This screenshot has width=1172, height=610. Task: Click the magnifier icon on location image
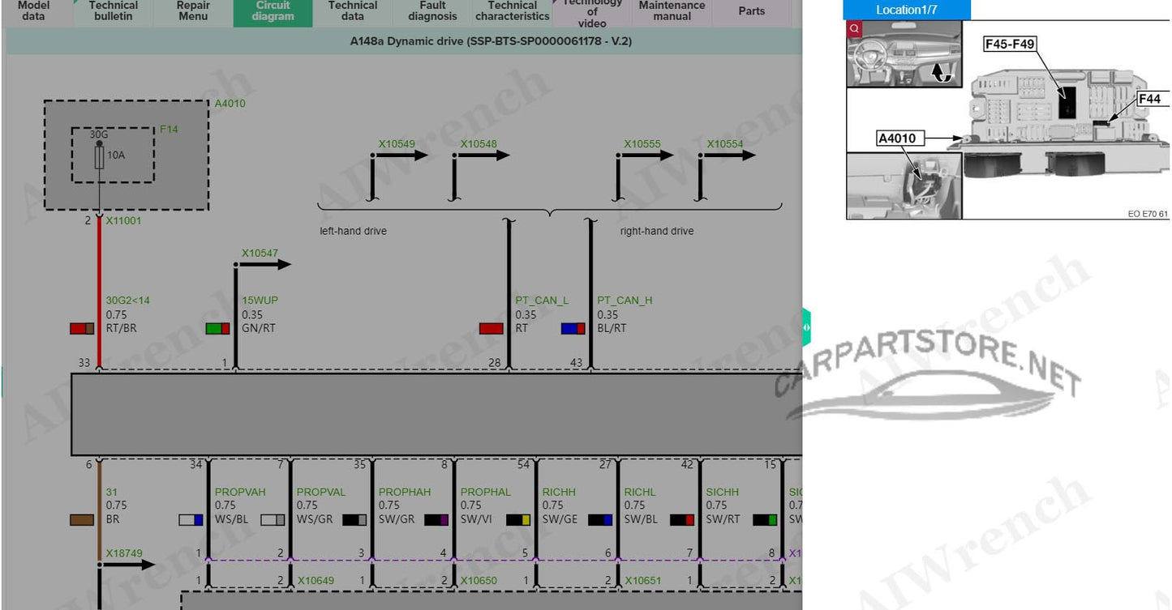click(x=853, y=29)
